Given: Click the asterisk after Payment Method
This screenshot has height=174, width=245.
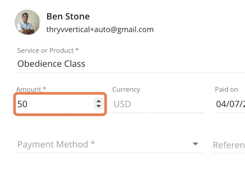Looking at the screenshot, I should (x=93, y=142).
